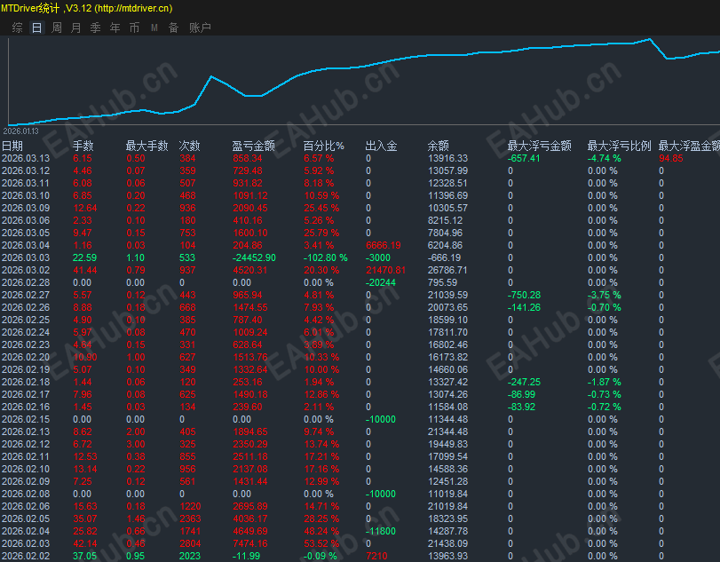Click the 2026.01.13 chart start date label

point(20,131)
